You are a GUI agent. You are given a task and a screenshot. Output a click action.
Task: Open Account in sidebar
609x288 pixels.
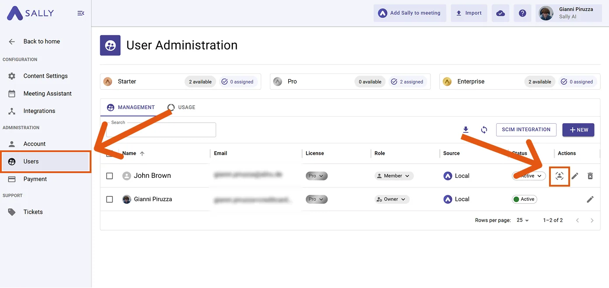click(45, 144)
